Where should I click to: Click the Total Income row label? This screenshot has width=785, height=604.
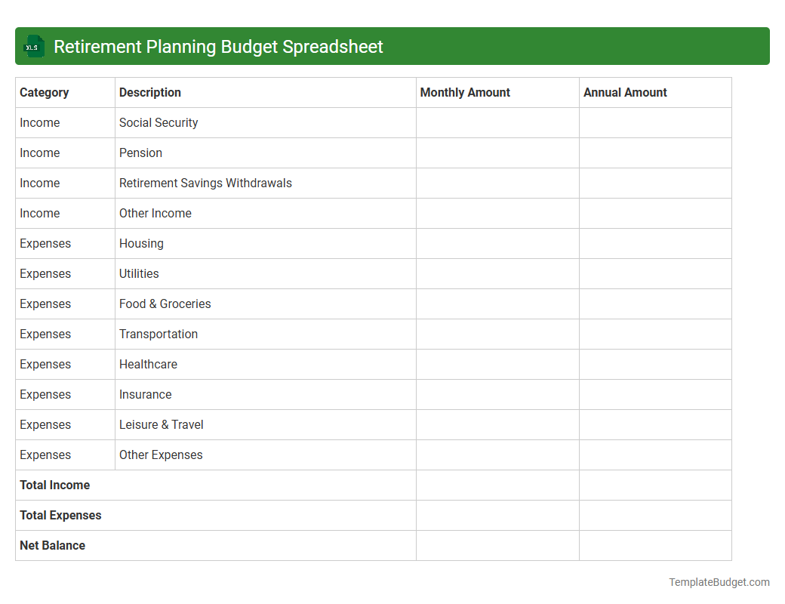54,485
